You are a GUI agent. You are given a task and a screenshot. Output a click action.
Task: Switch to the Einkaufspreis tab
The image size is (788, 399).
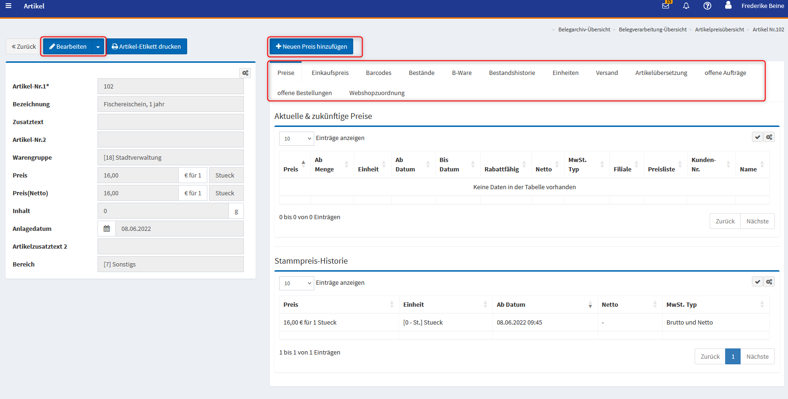pos(330,73)
